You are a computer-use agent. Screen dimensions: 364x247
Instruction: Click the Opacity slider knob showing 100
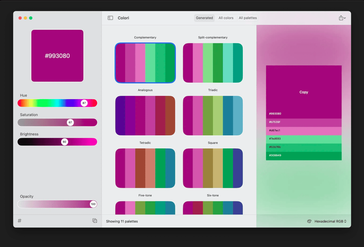tap(93, 204)
